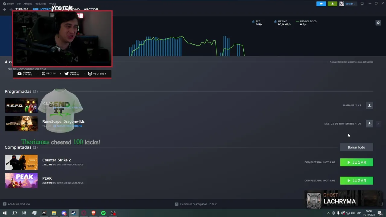386x217 pixels.
Task: Click the Counter-Strike 2 thumbnail
Action: point(21,162)
